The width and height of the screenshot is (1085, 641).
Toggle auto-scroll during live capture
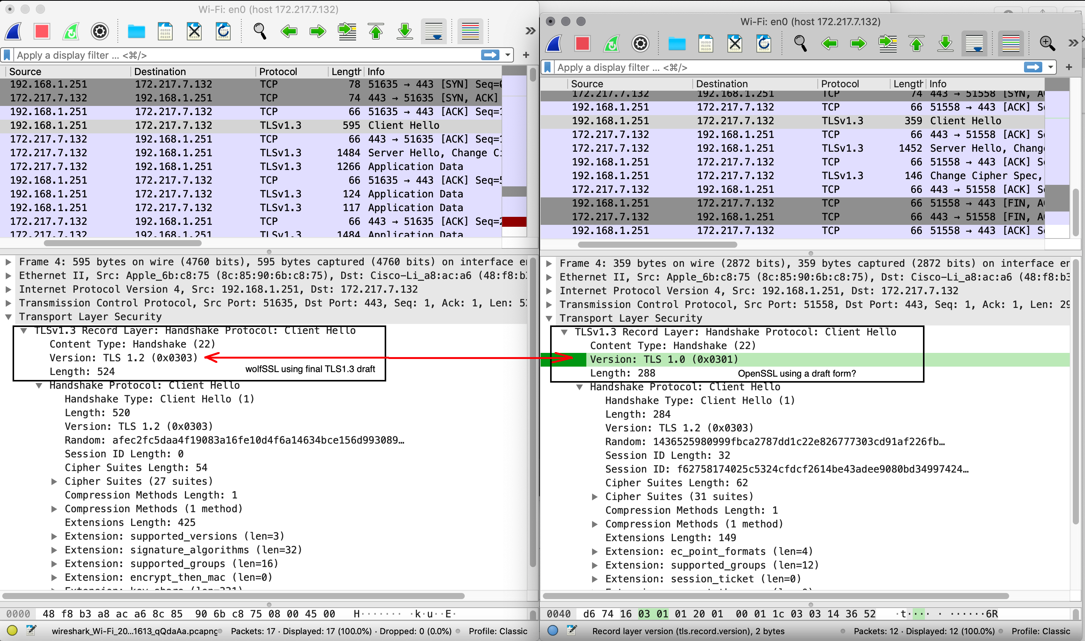[433, 31]
